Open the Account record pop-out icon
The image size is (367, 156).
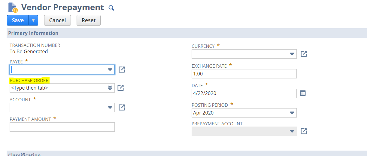(x=122, y=107)
